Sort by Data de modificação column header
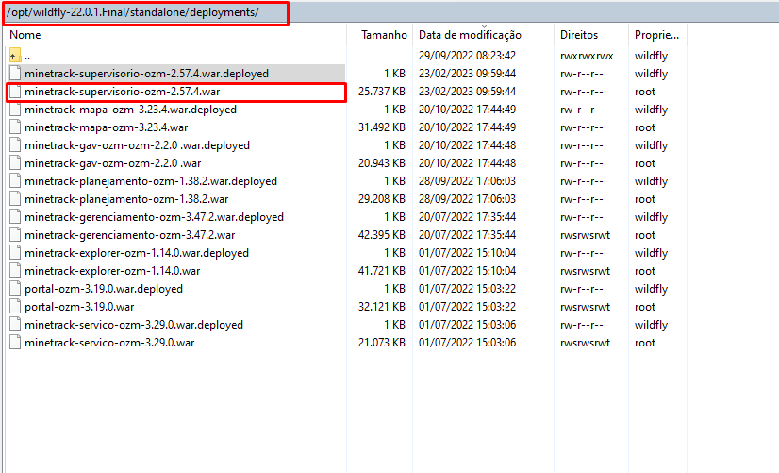779x473 pixels. (x=470, y=35)
